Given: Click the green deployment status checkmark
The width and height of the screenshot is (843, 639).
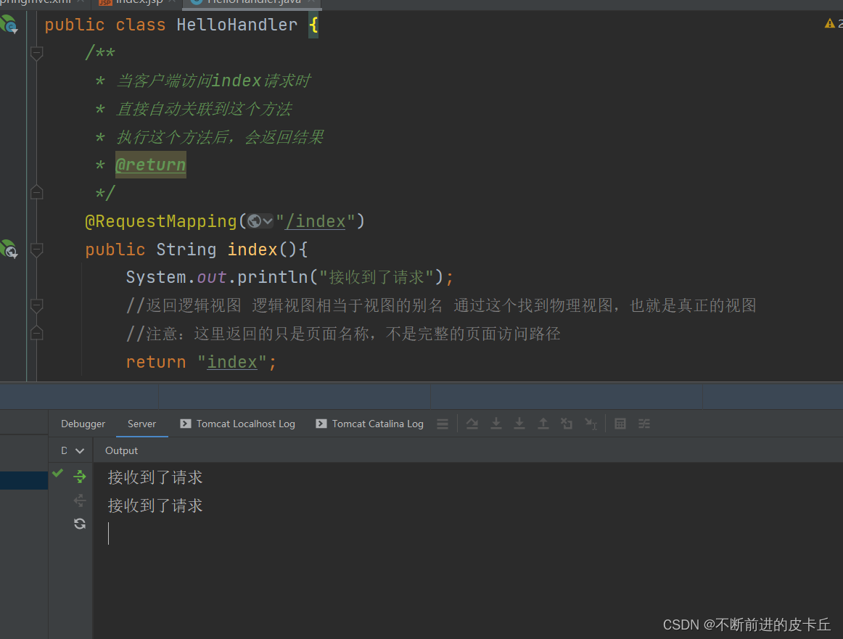Looking at the screenshot, I should coord(58,473).
